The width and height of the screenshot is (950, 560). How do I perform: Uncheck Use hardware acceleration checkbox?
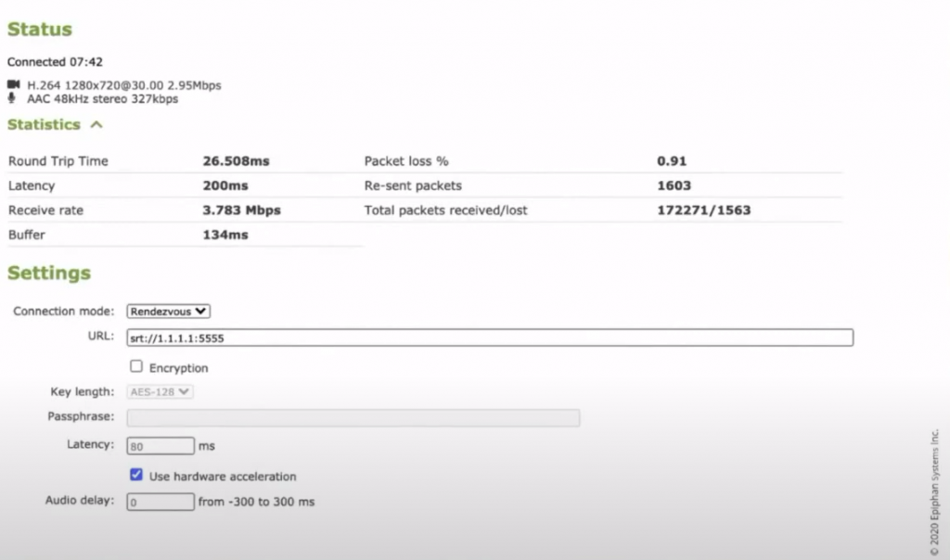(136, 476)
